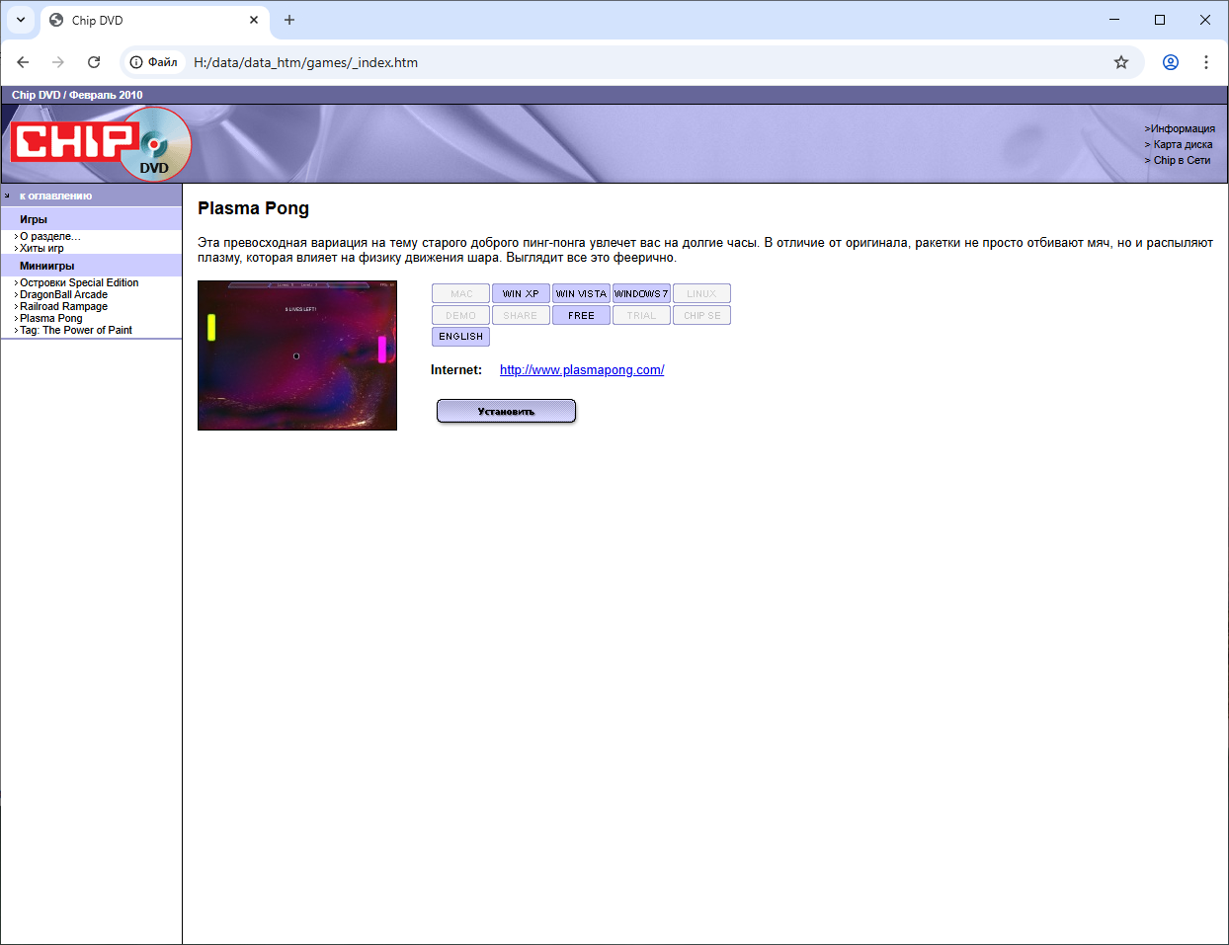The height and width of the screenshot is (945, 1229).
Task: Minimize the browser window
Action: pyautogui.click(x=1114, y=20)
